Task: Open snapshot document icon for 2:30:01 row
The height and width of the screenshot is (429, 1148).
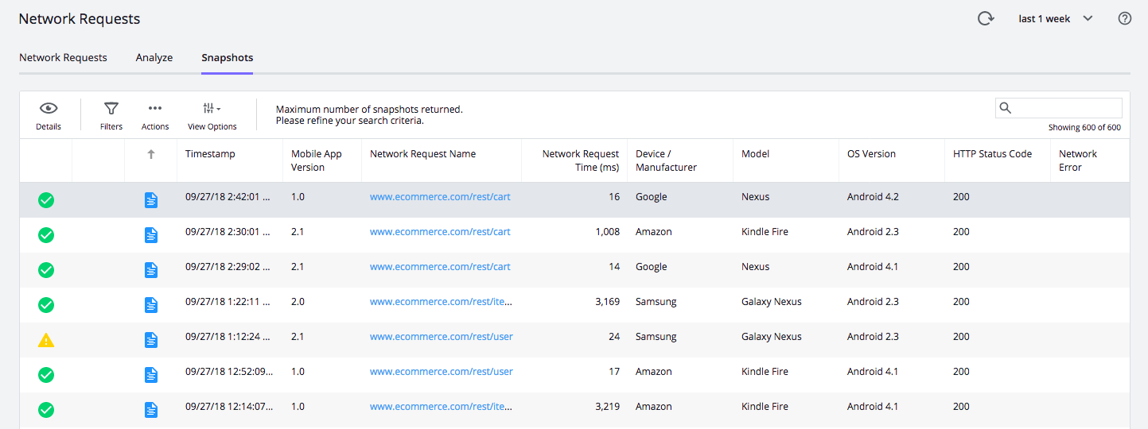Action: tap(151, 235)
